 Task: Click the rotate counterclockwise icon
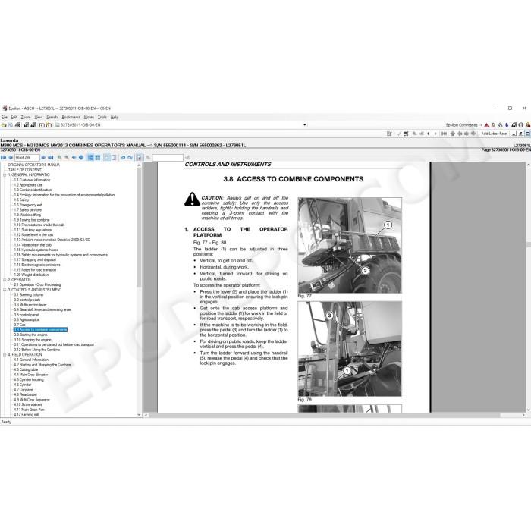123,158
